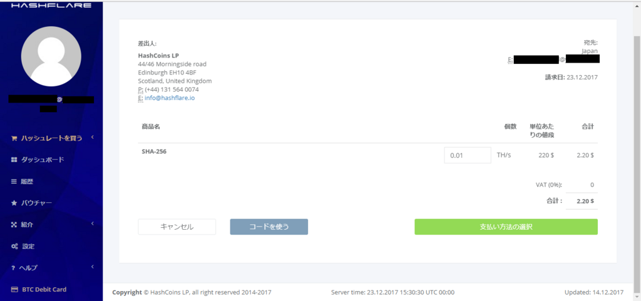
Task: Click the Copyright HashCoins LP footer text
Action: pyautogui.click(x=192, y=292)
